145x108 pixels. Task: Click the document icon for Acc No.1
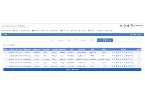click(x=132, y=52)
